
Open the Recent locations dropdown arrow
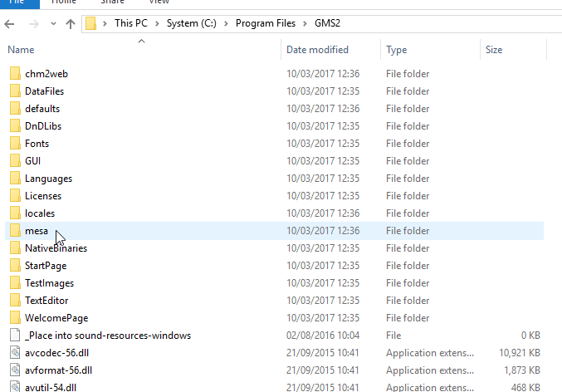(x=53, y=24)
